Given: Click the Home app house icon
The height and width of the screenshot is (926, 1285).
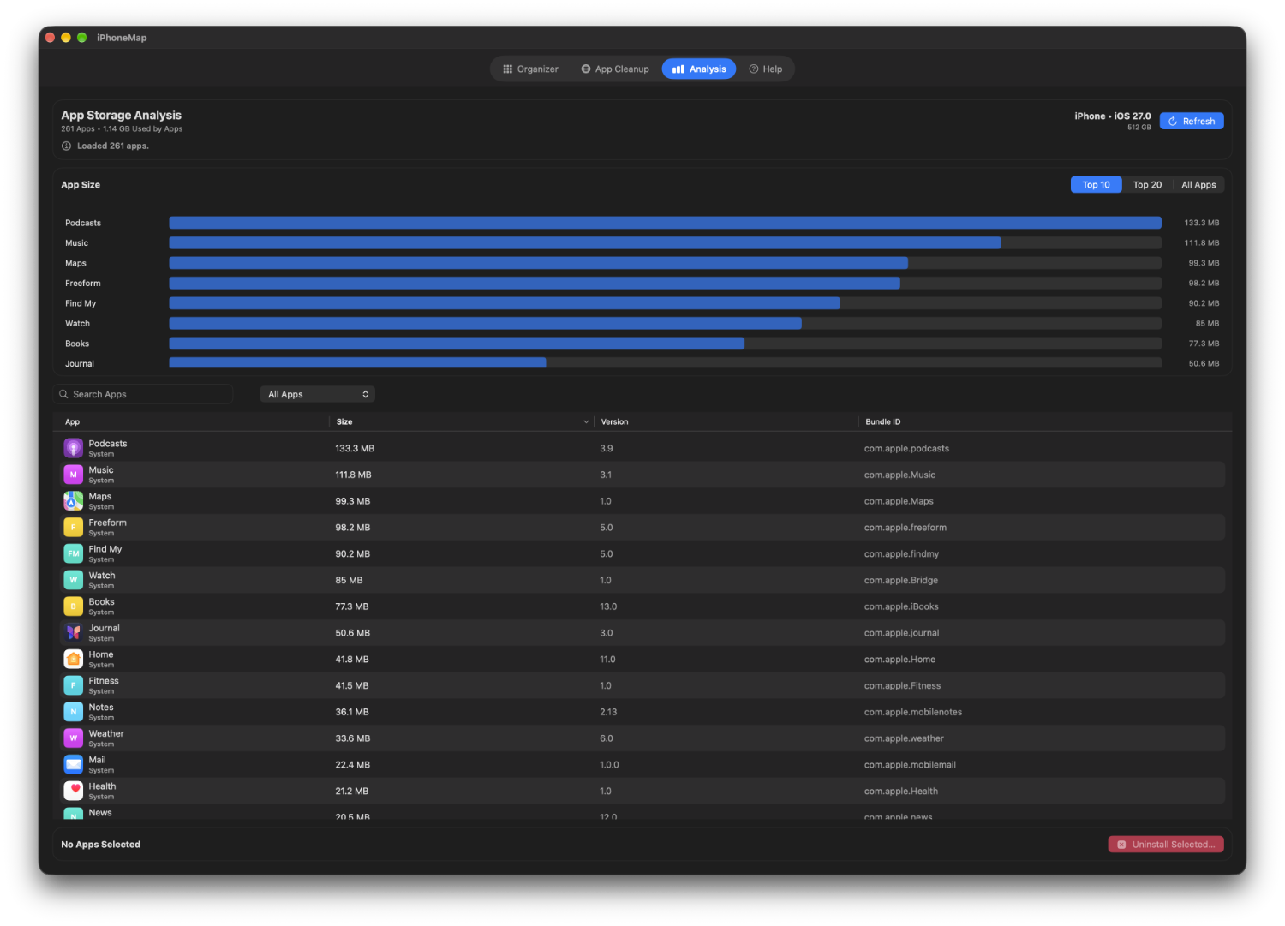Looking at the screenshot, I should click(x=74, y=659).
